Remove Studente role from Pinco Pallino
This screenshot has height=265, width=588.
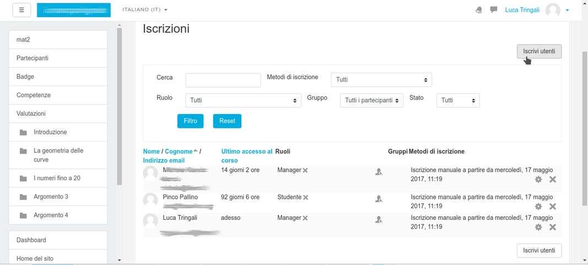tap(306, 197)
